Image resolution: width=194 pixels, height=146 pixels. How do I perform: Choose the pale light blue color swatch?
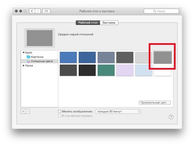pyautogui.click(x=144, y=70)
